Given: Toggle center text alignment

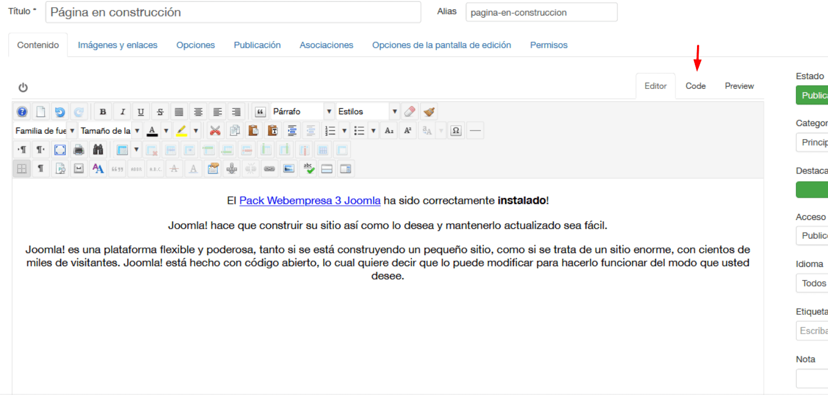Looking at the screenshot, I should point(198,112).
